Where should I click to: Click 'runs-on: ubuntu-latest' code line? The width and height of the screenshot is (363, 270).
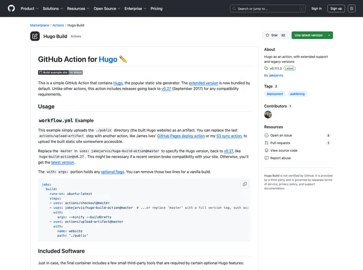click(71, 194)
